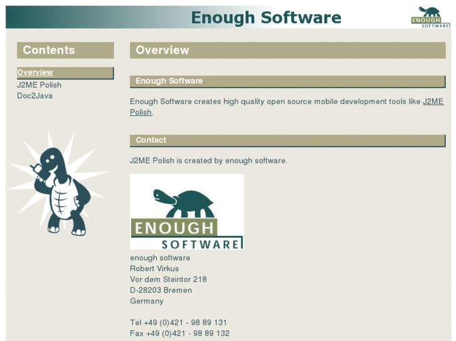Click the 'enough software' address line

160,258
